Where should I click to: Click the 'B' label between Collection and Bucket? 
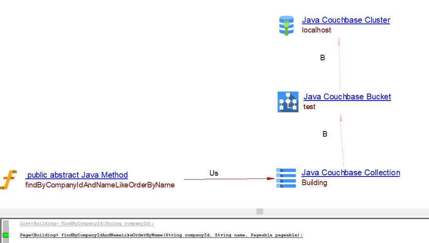[325, 134]
